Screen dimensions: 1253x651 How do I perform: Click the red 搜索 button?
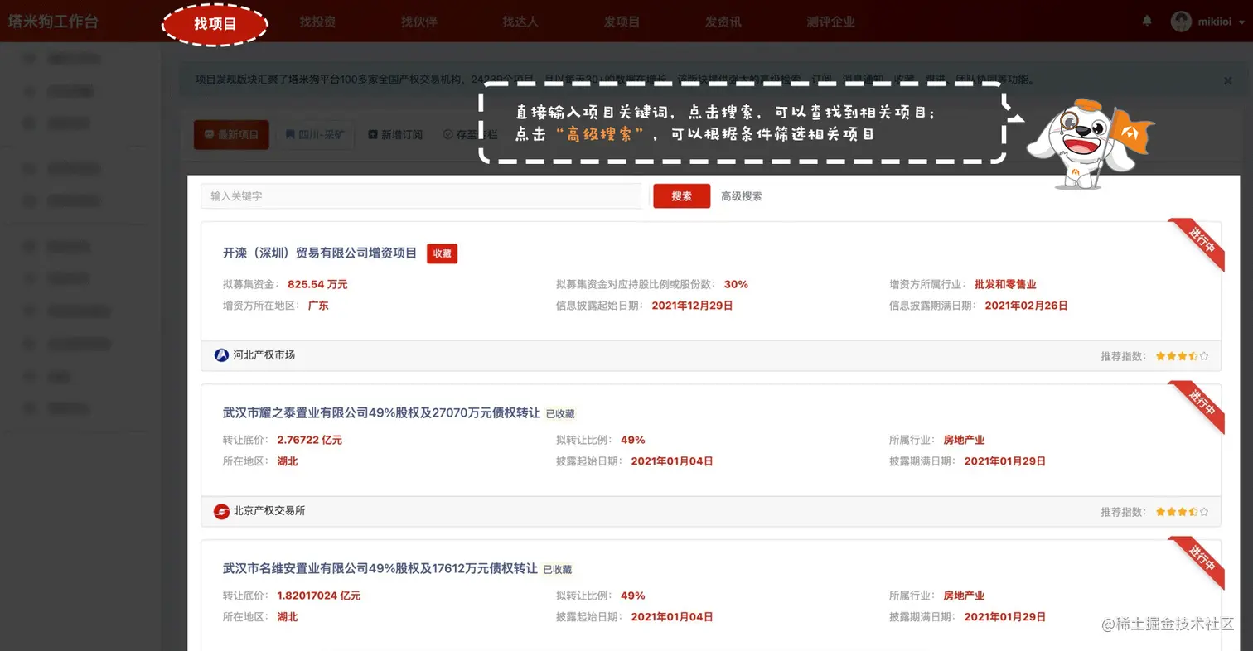681,196
